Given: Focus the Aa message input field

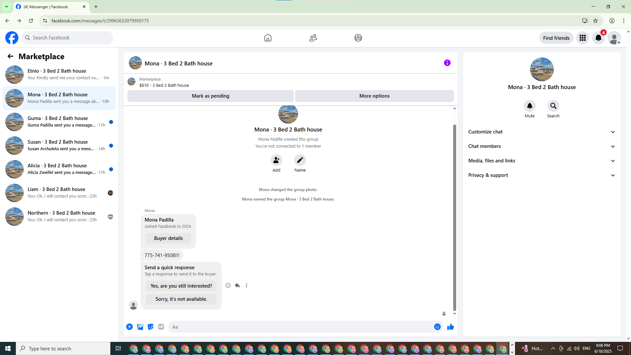Looking at the screenshot, I should click(x=300, y=327).
